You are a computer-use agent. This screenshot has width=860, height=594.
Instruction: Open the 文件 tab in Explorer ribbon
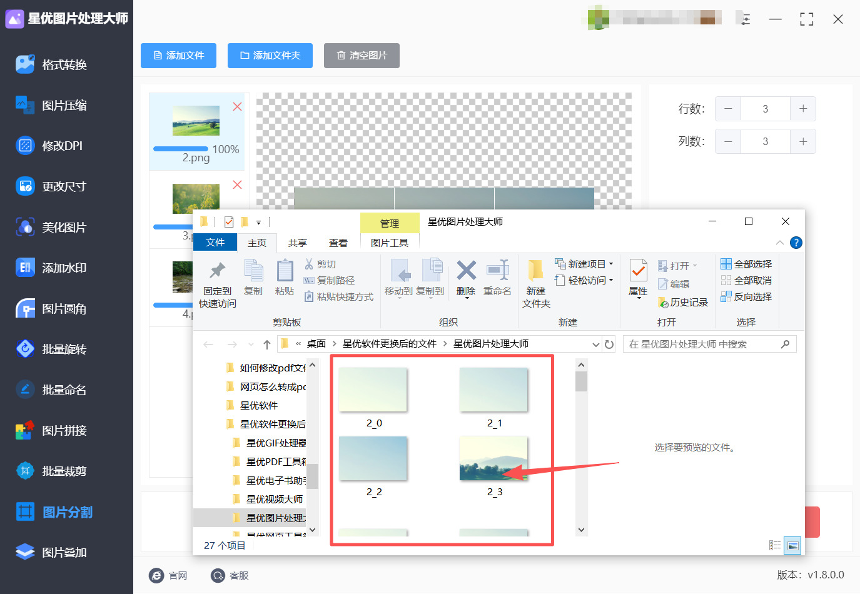(215, 243)
